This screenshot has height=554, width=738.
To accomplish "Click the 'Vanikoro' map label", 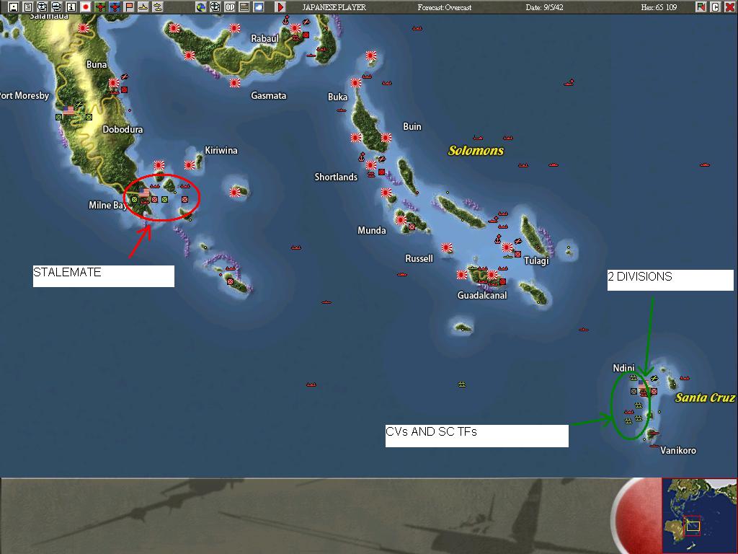I will click(677, 450).
